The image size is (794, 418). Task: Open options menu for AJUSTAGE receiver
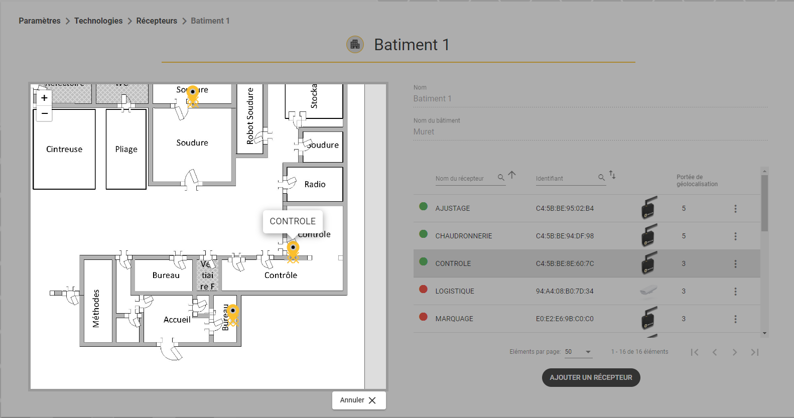click(735, 209)
